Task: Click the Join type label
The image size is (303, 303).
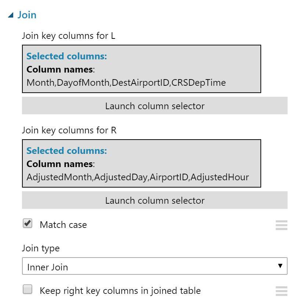Action: 41,248
